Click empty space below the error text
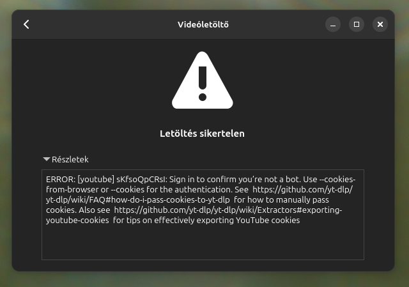409x287 pixels. pyautogui.click(x=203, y=243)
